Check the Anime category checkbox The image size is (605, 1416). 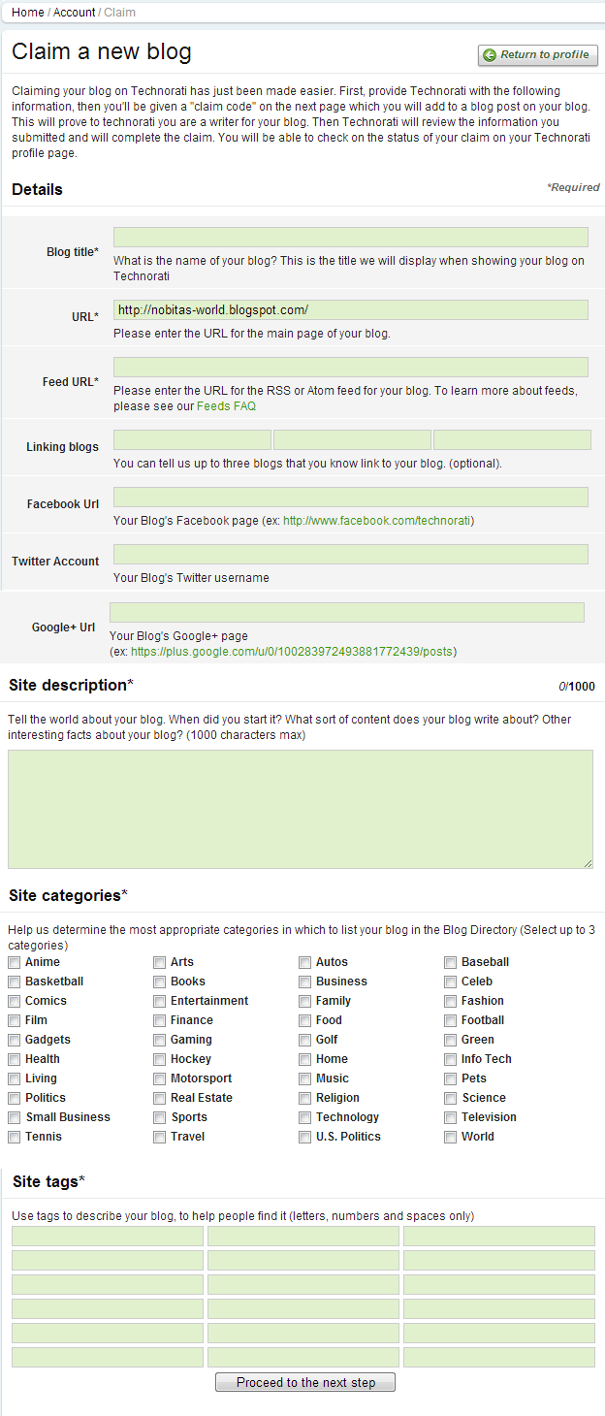point(15,962)
